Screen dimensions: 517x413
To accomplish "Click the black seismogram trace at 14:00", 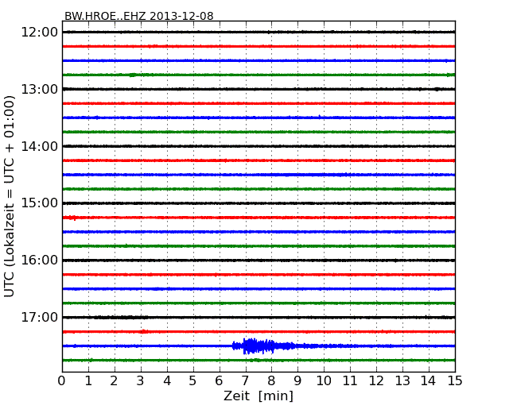I will point(258,146).
